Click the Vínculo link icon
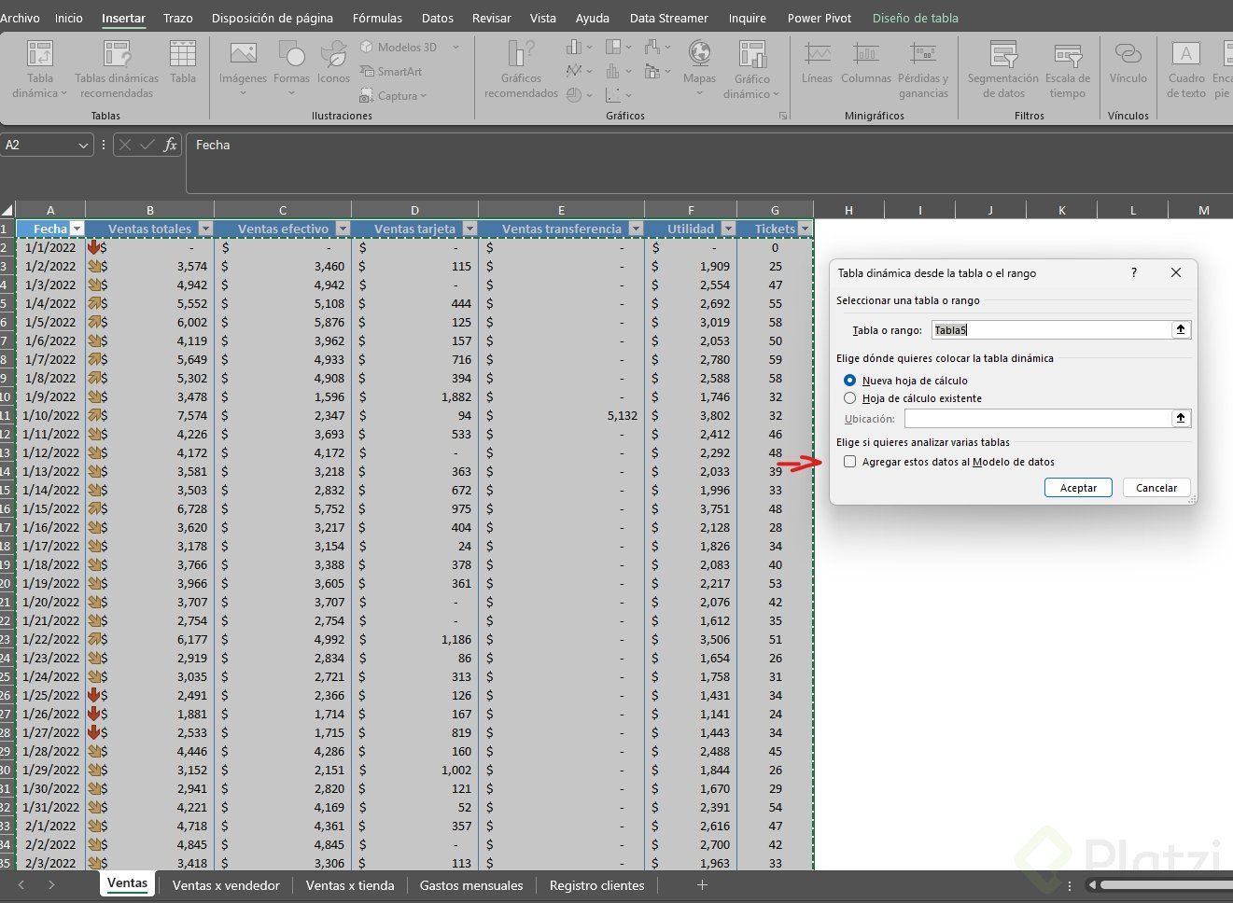The height and width of the screenshot is (903, 1233). [x=1128, y=54]
